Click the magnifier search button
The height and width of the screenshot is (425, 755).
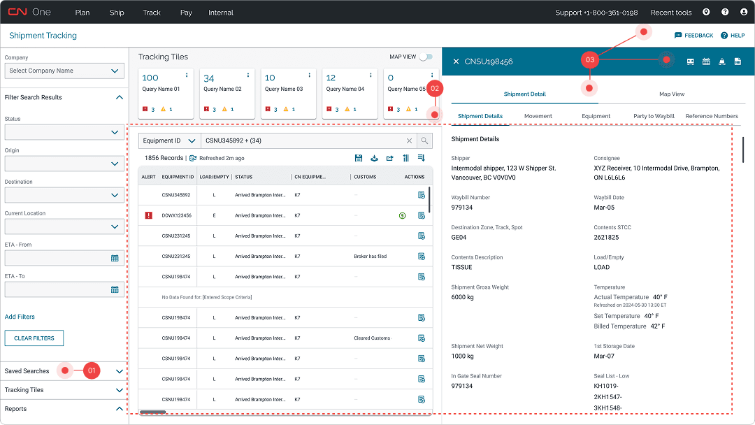(424, 141)
